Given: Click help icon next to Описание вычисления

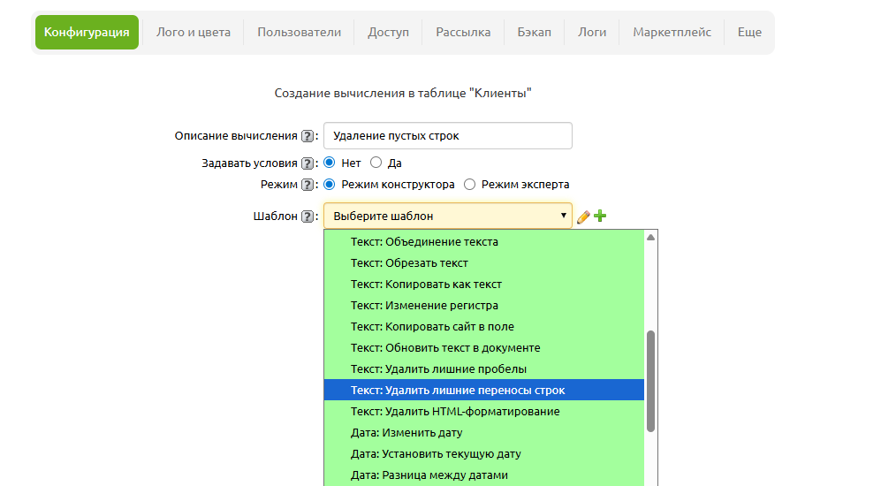Looking at the screenshot, I should 308,136.
